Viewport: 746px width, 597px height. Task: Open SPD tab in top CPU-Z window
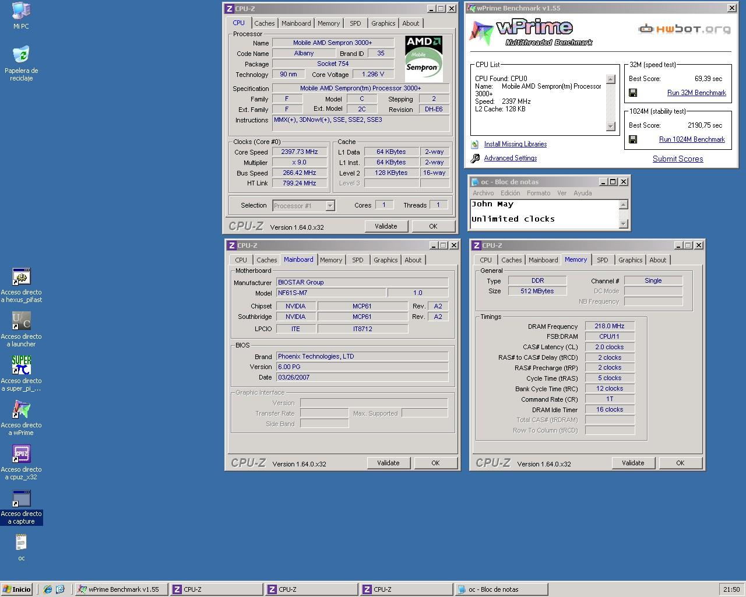(356, 23)
